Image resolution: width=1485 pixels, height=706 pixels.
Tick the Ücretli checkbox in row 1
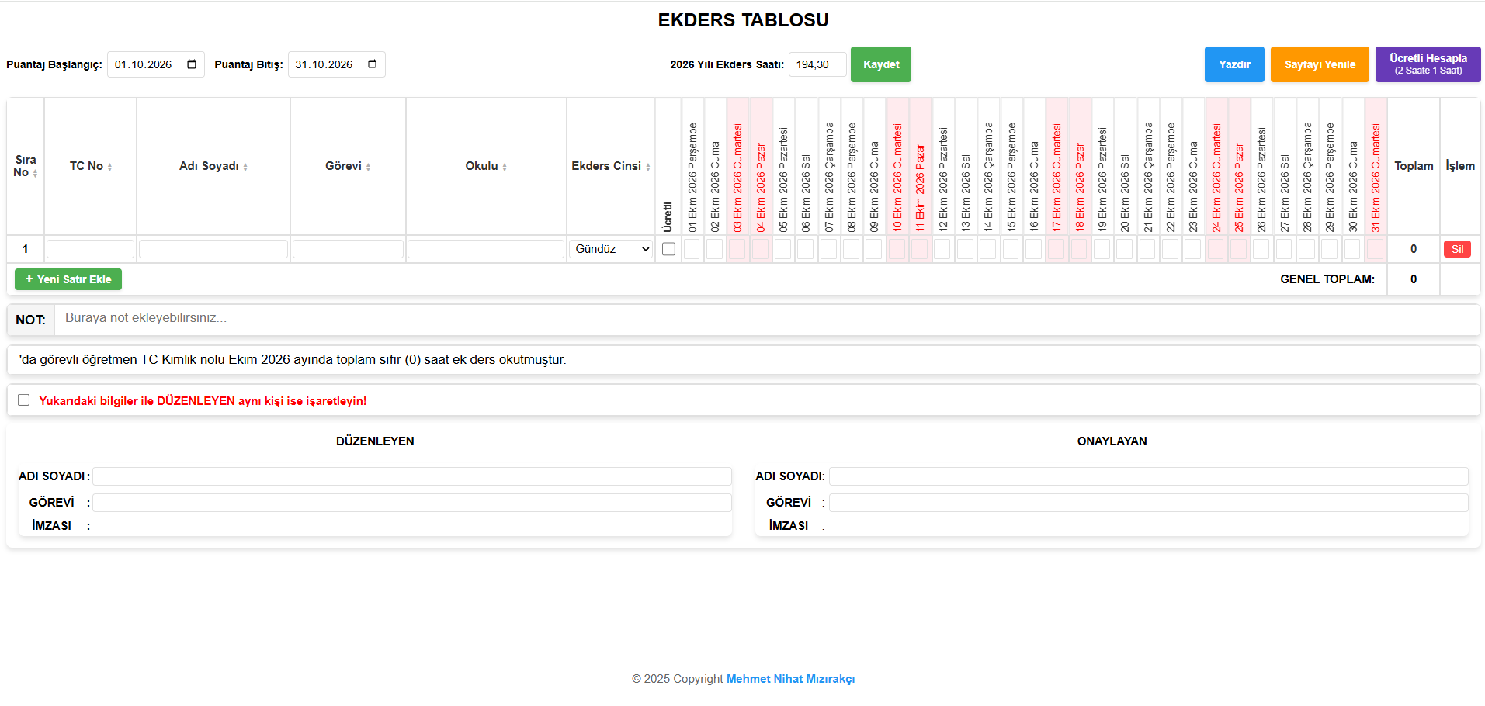[x=668, y=249]
